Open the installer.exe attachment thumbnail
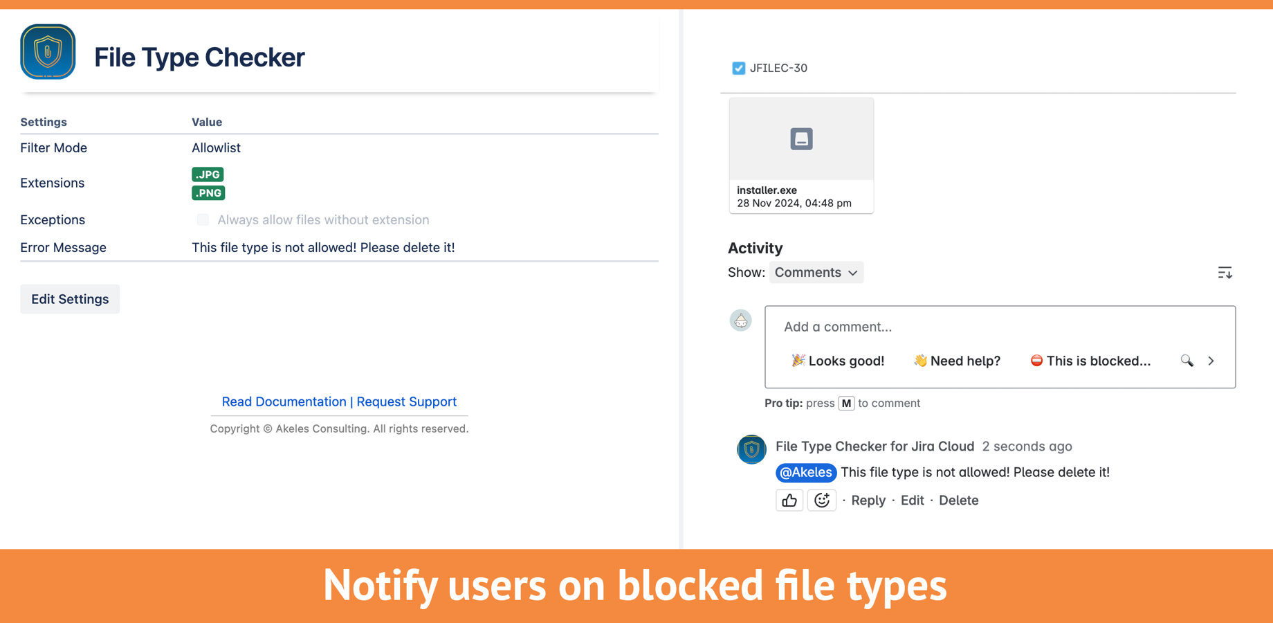The image size is (1273, 623). point(801,138)
